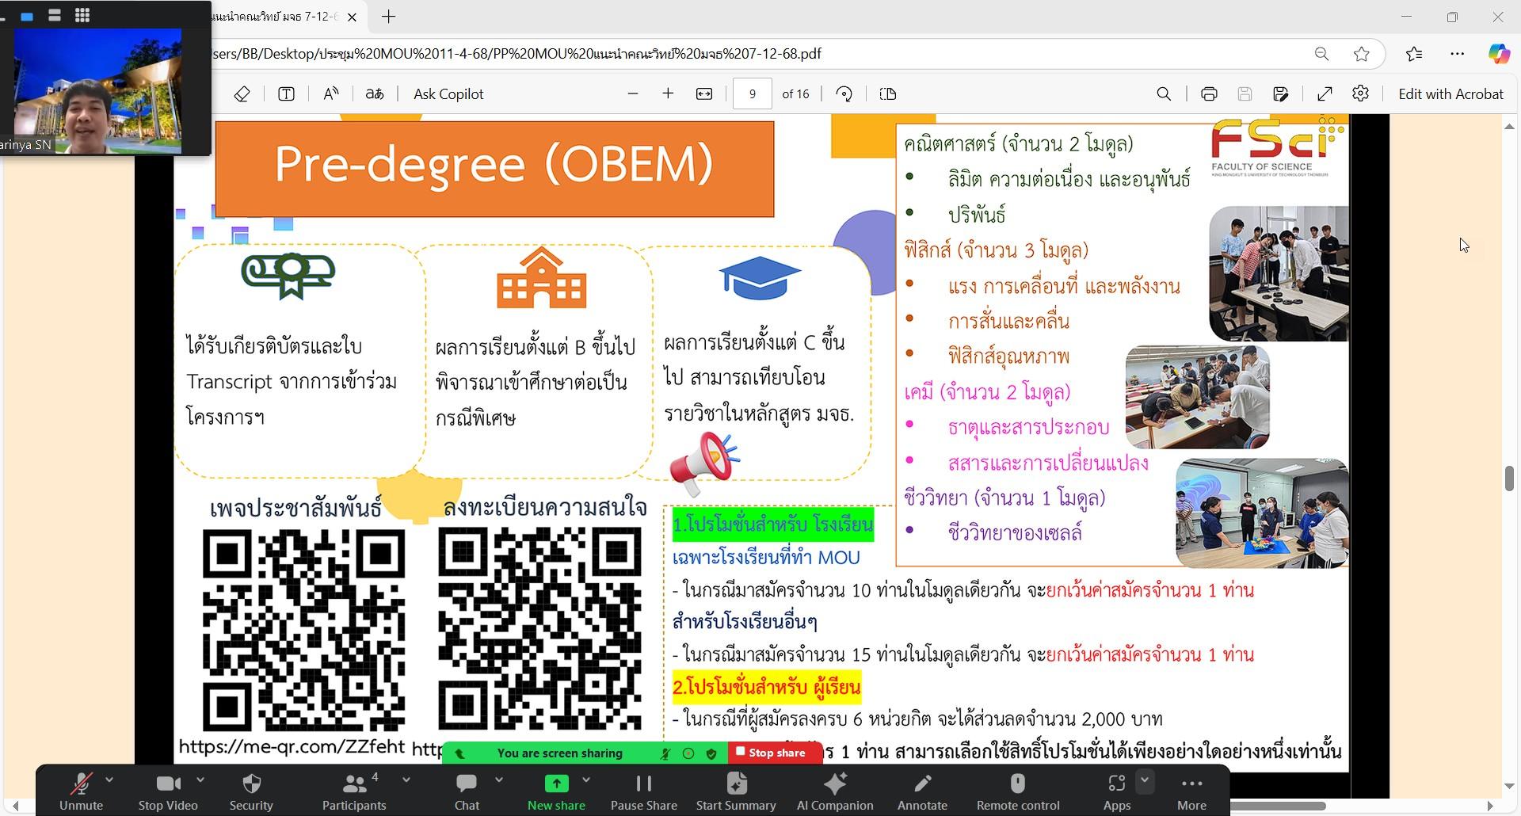The image size is (1521, 816).
Task: Print the PDF document
Action: (1209, 93)
